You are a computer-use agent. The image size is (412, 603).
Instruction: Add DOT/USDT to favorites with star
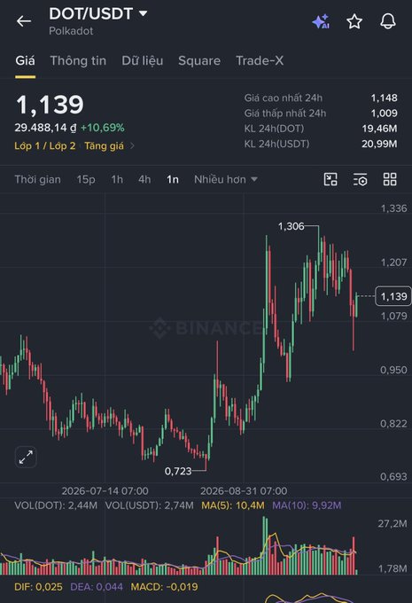pos(354,21)
